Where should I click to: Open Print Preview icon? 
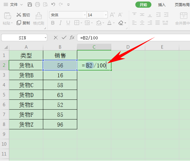pos(45,5)
